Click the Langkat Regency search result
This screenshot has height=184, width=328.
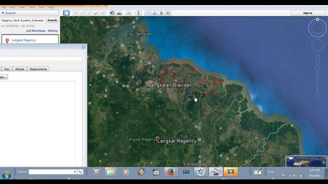pos(24,40)
